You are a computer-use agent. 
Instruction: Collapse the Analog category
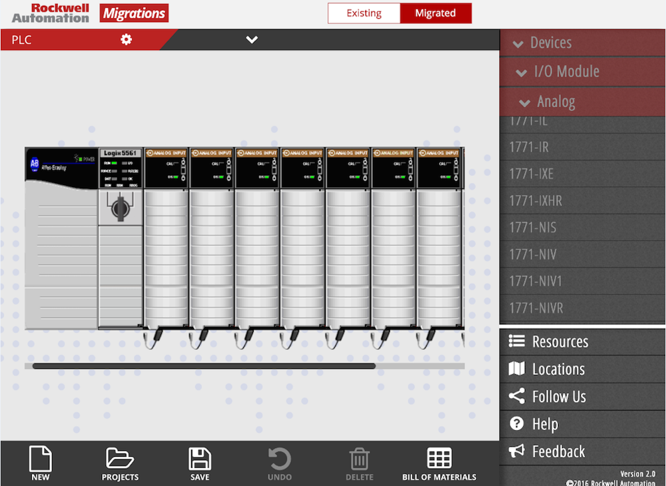(x=525, y=103)
